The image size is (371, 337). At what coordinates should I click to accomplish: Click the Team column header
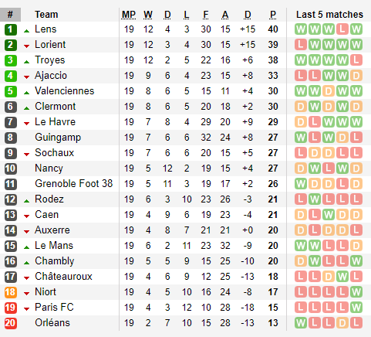[x=46, y=15]
